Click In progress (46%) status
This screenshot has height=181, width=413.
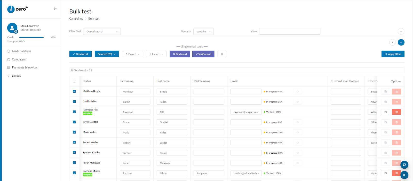pos(273,92)
